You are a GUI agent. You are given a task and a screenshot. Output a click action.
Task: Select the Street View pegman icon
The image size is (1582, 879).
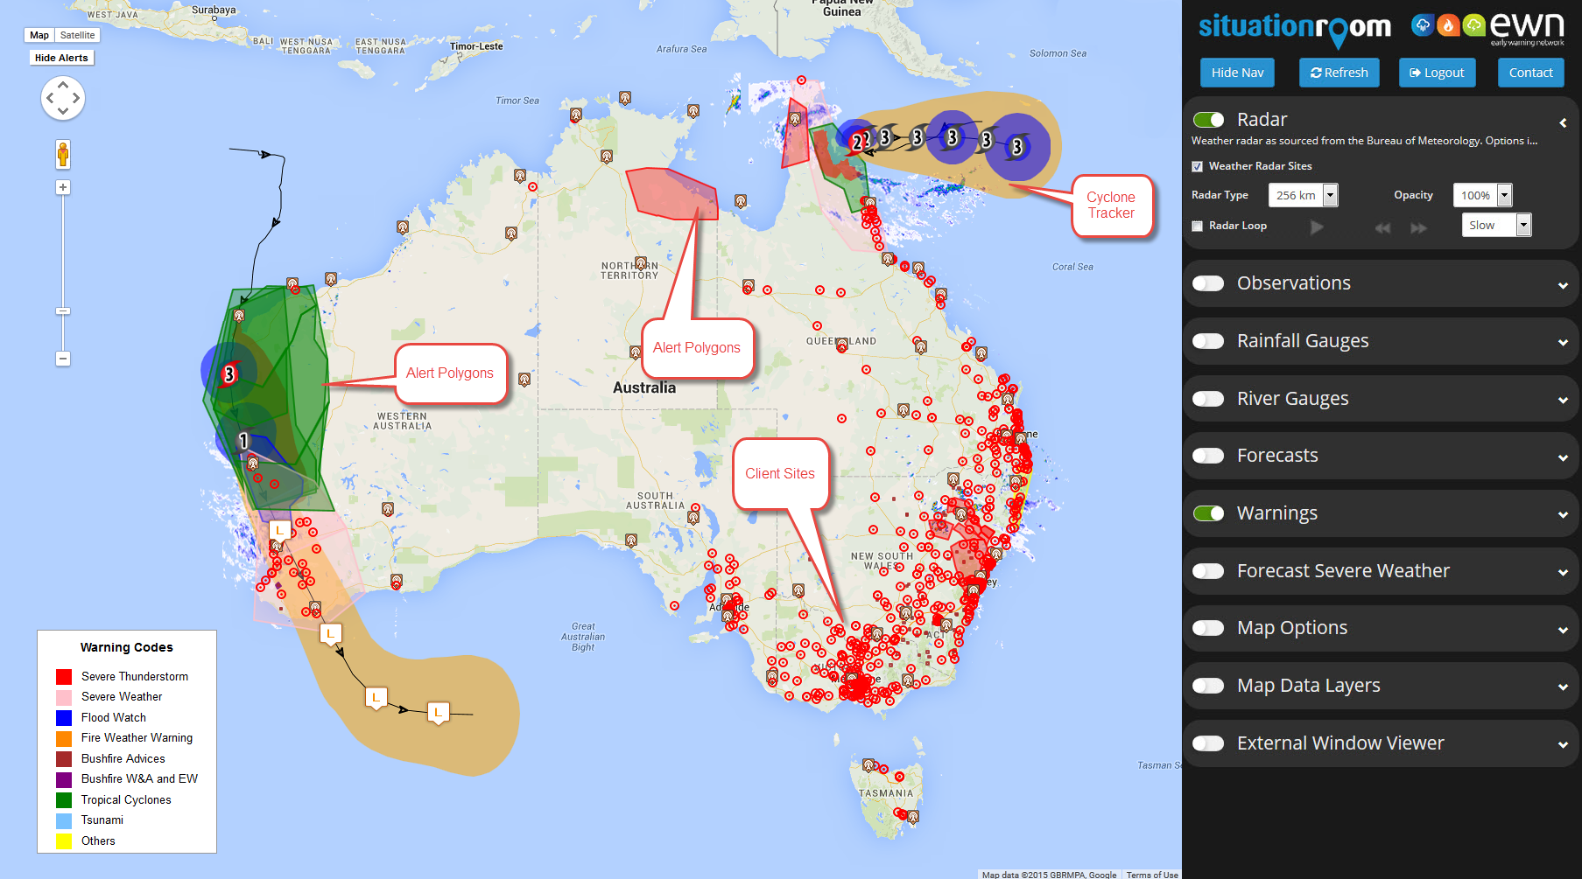point(63,155)
